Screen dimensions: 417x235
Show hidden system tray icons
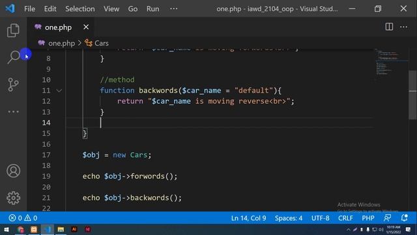[x=349, y=229]
